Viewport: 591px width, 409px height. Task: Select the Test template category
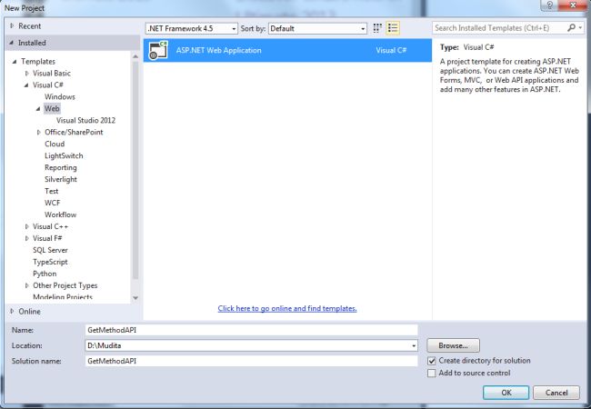point(51,191)
